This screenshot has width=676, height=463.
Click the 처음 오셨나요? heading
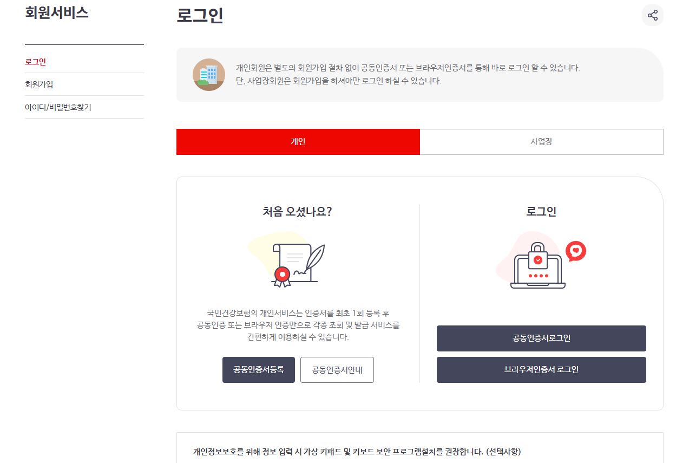(297, 212)
